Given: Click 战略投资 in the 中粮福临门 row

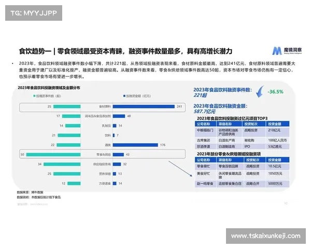Looking at the screenshot, I should [251, 130].
